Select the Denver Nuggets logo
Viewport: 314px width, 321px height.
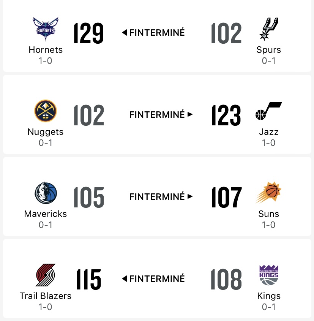tap(46, 111)
